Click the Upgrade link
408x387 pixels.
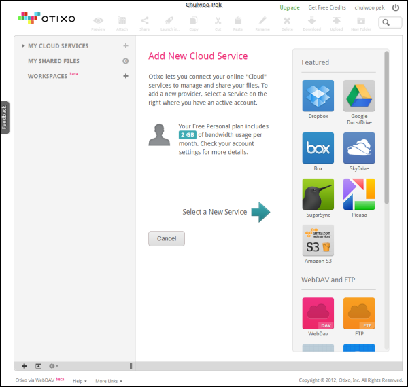click(290, 7)
